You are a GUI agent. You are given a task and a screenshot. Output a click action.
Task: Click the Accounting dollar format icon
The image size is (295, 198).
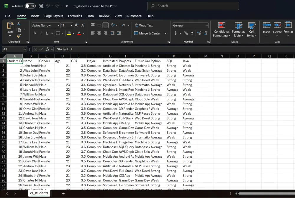click(176, 33)
